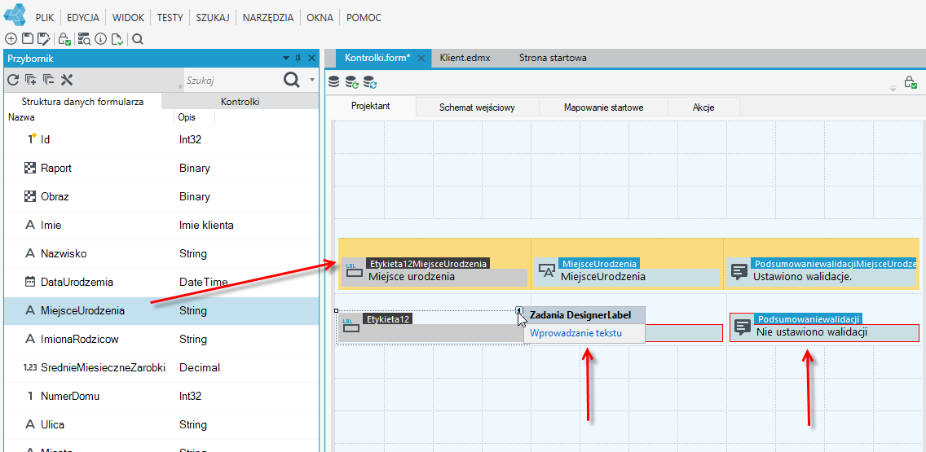Open the dropdown beside the search magnifier
The image size is (926, 452).
(x=312, y=80)
